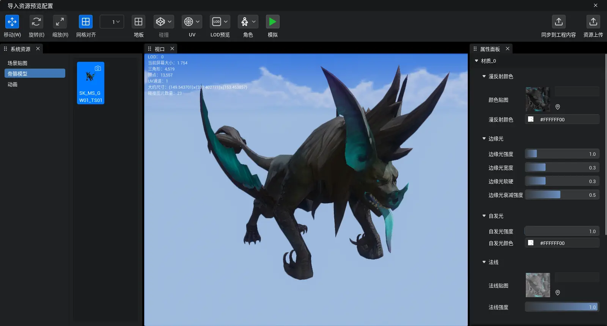The width and height of the screenshot is (607, 326).
Task: Click the 颜色贴图 texture thumbnail
Action: click(x=538, y=99)
